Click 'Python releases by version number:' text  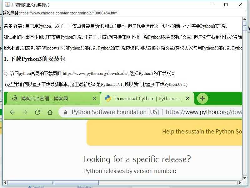point(130,171)
